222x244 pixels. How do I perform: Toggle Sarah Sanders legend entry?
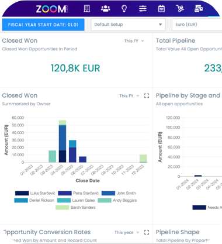(75, 207)
